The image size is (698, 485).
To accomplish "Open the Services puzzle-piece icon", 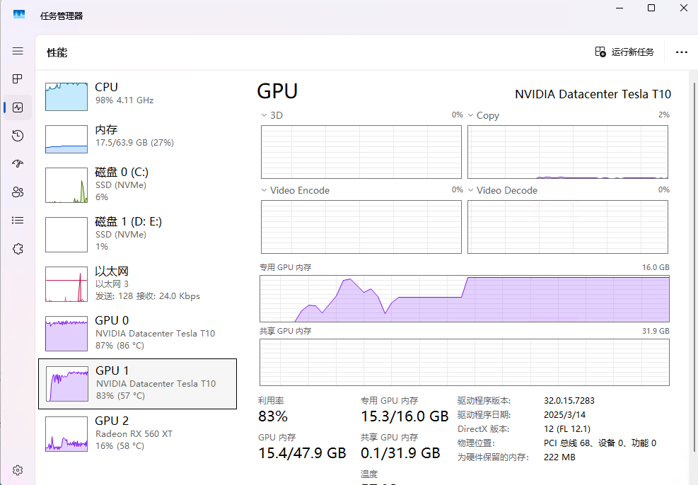I will [x=18, y=248].
